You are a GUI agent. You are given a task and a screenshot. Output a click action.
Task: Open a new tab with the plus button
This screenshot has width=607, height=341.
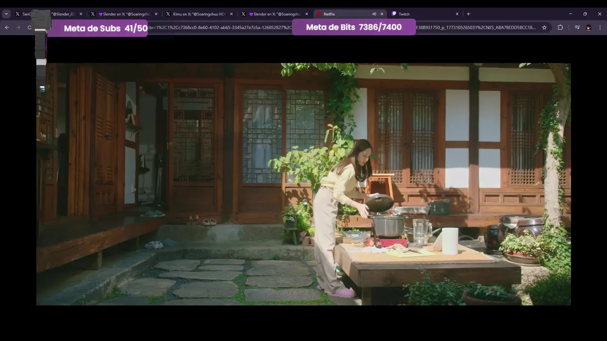coord(469,14)
